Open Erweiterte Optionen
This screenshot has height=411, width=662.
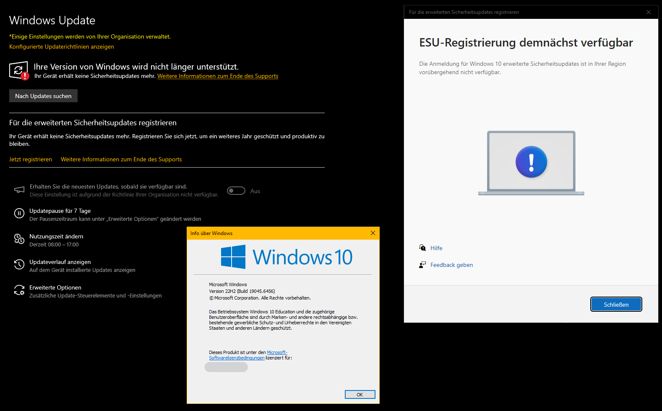click(55, 287)
